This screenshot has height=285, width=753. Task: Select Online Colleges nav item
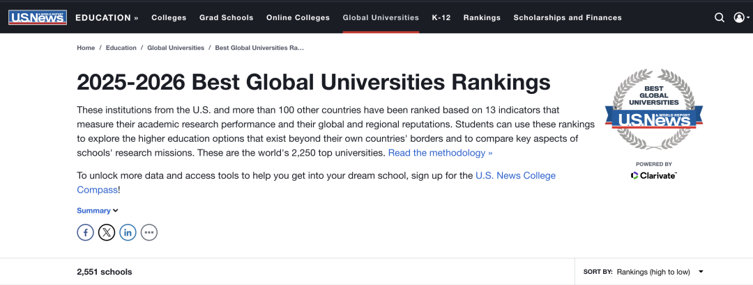pos(298,17)
